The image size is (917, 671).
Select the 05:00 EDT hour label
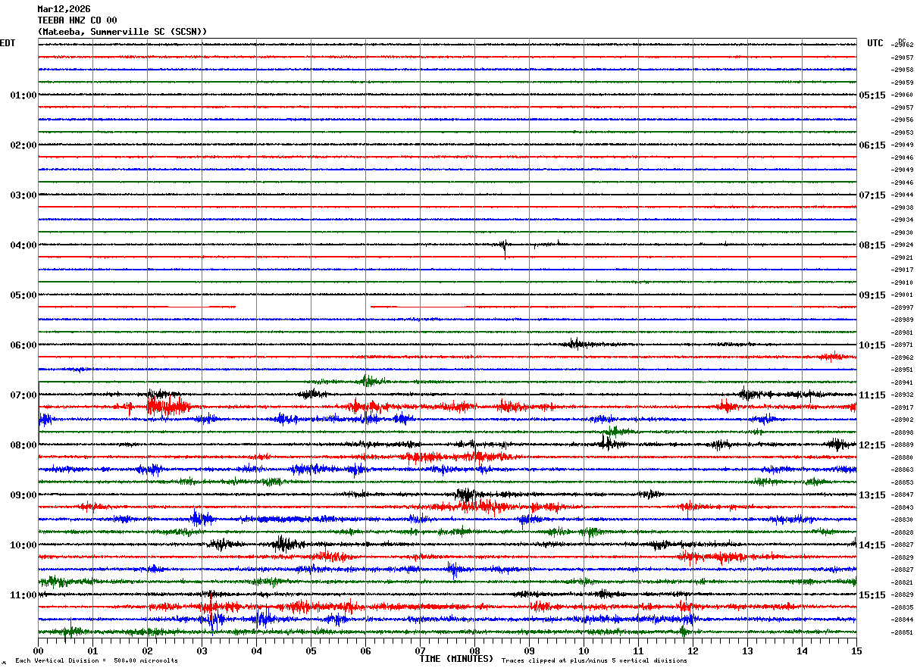point(23,295)
